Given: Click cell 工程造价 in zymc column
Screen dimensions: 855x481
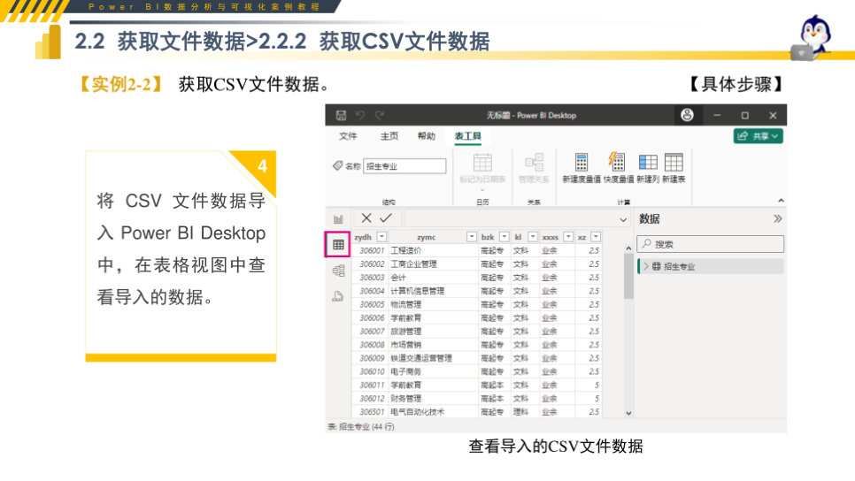Looking at the screenshot, I should tap(405, 250).
